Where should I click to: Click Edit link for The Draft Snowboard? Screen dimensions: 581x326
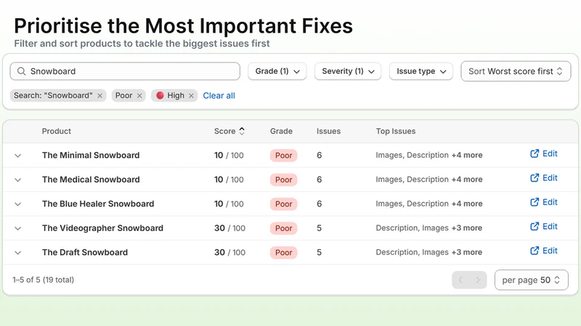(550, 251)
